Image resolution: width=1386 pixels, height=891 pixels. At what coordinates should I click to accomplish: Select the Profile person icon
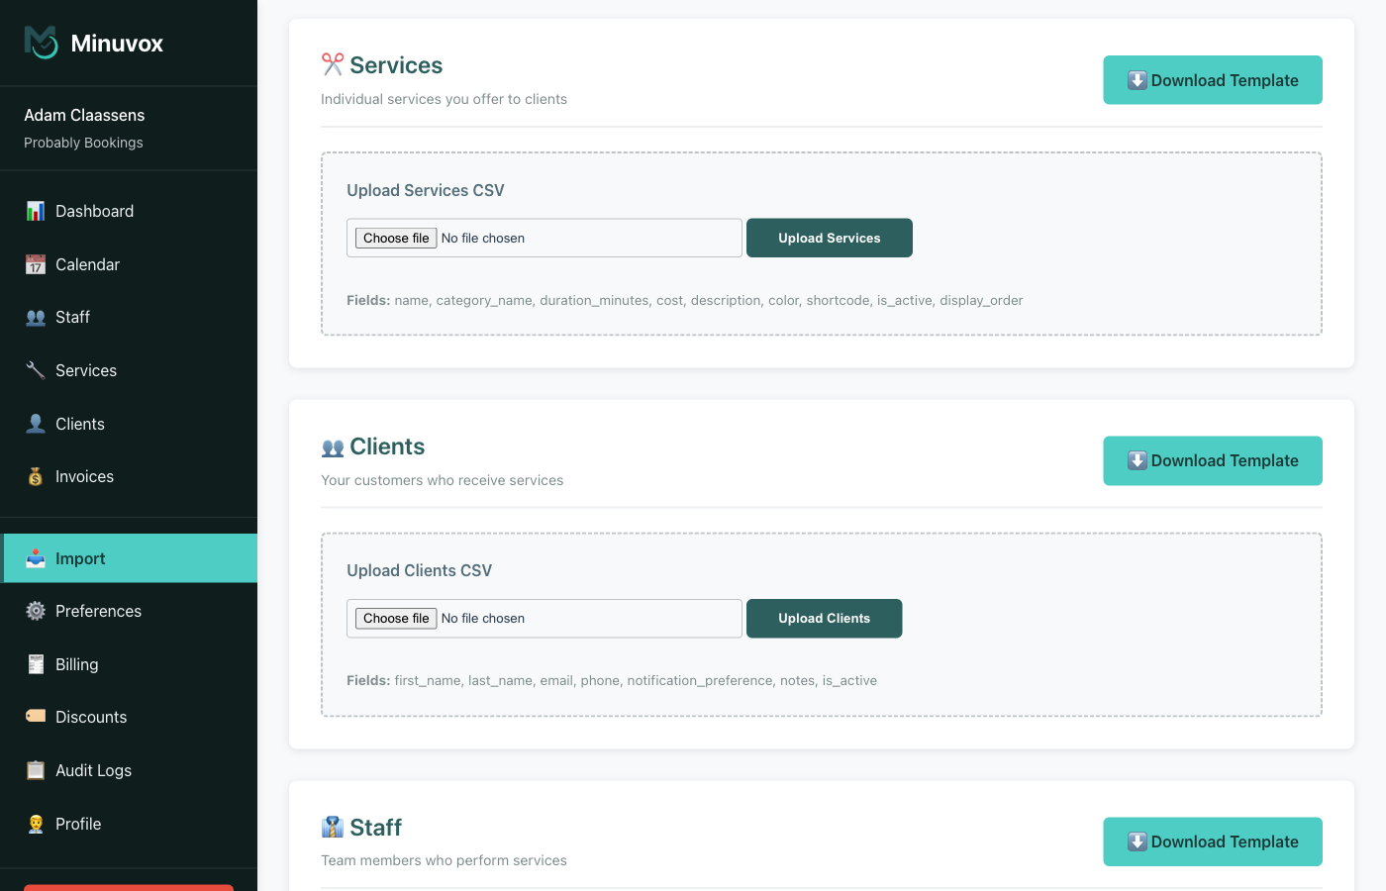click(x=35, y=824)
